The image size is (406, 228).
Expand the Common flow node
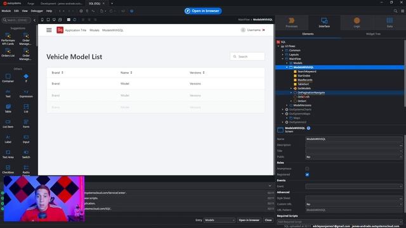pyautogui.click(x=283, y=51)
